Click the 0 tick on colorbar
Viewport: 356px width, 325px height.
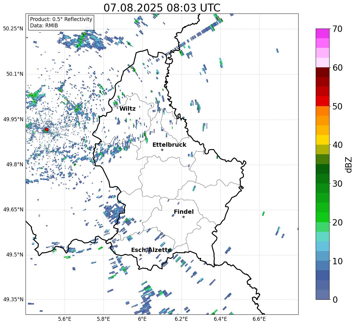[335, 299]
